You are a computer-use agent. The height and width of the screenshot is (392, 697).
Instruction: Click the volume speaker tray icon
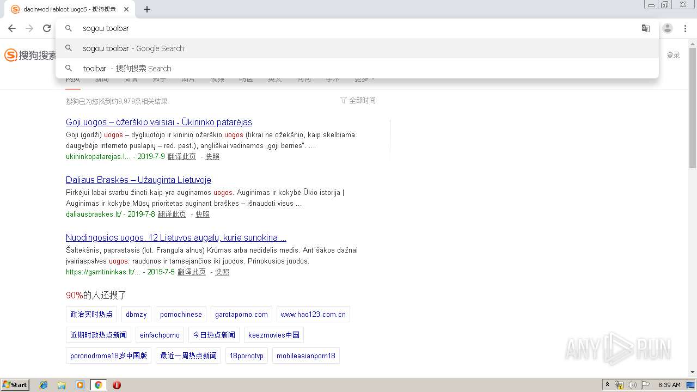click(632, 385)
